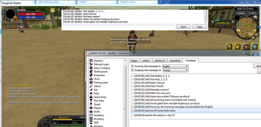This screenshot has width=261, height=127.
Task: Click the chat message input field
Action: [118, 27]
